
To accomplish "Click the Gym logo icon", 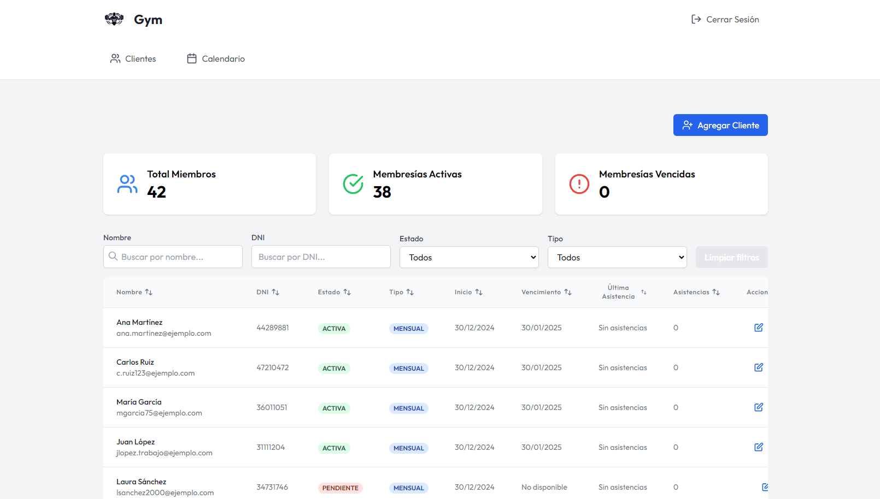I will tap(114, 20).
